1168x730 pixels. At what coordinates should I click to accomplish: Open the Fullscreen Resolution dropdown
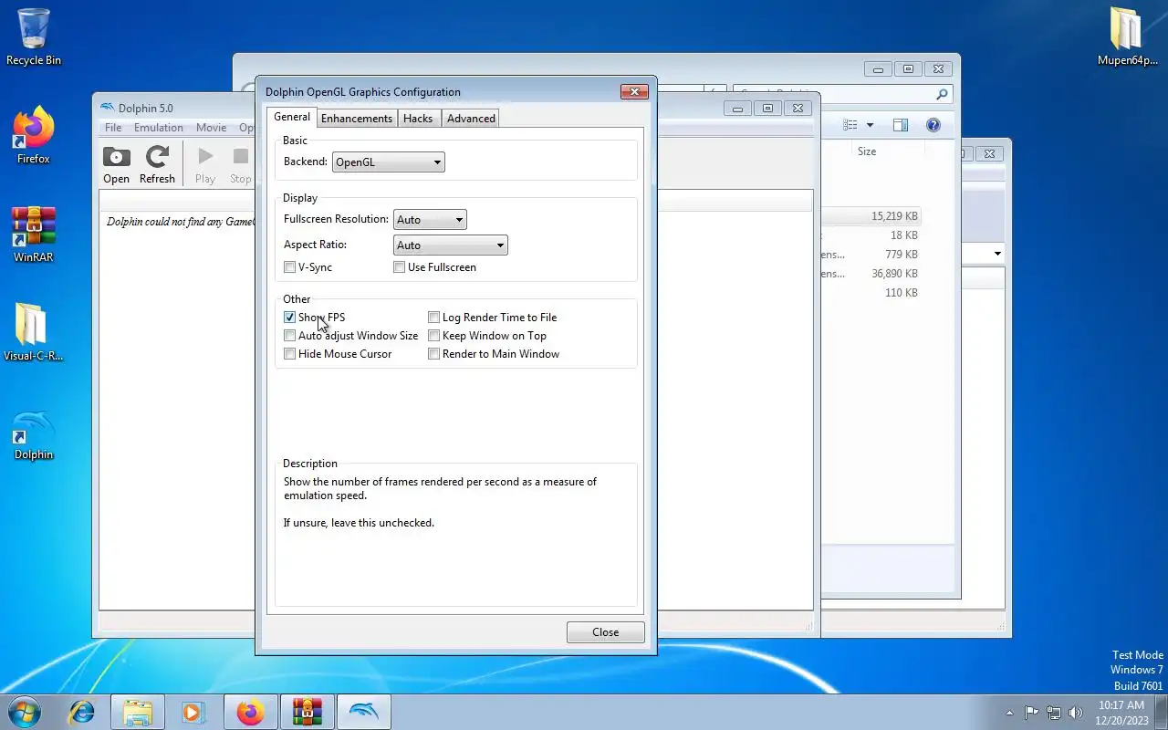click(x=430, y=220)
